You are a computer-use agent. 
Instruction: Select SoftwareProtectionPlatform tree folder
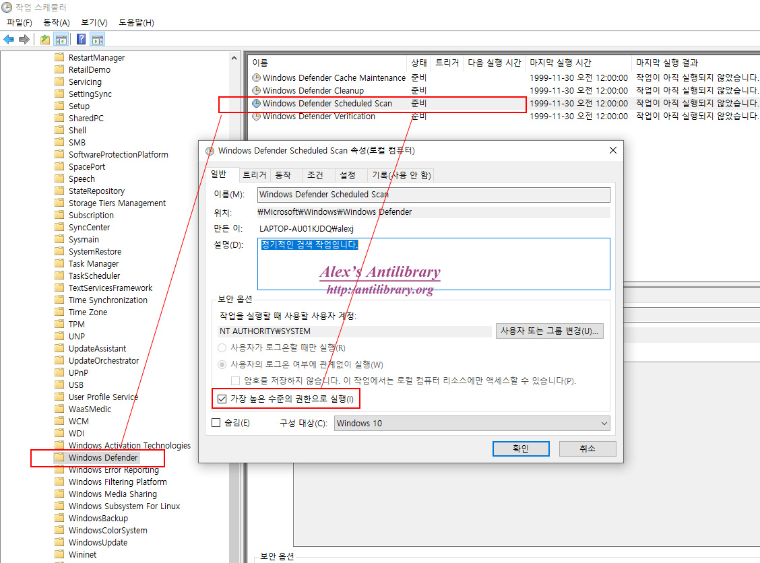(x=119, y=155)
